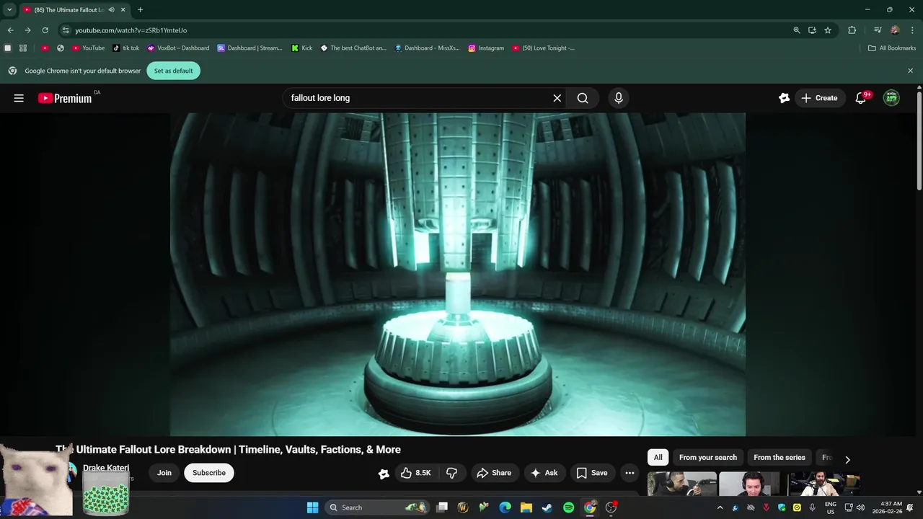Image resolution: width=923 pixels, height=519 pixels.
Task: Select the All filter chip
Action: [658, 458]
